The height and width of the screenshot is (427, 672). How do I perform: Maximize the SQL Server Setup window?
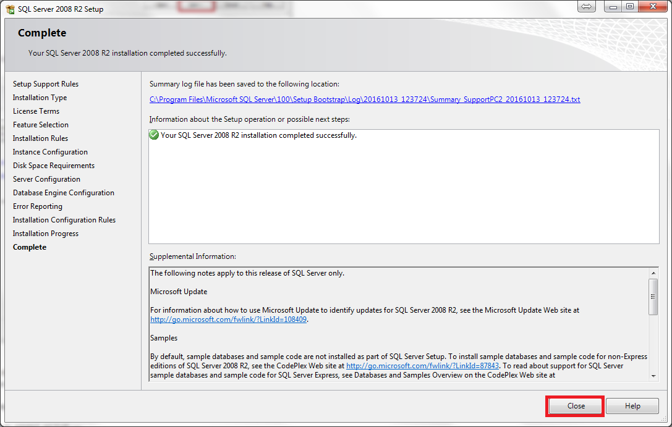click(630, 6)
